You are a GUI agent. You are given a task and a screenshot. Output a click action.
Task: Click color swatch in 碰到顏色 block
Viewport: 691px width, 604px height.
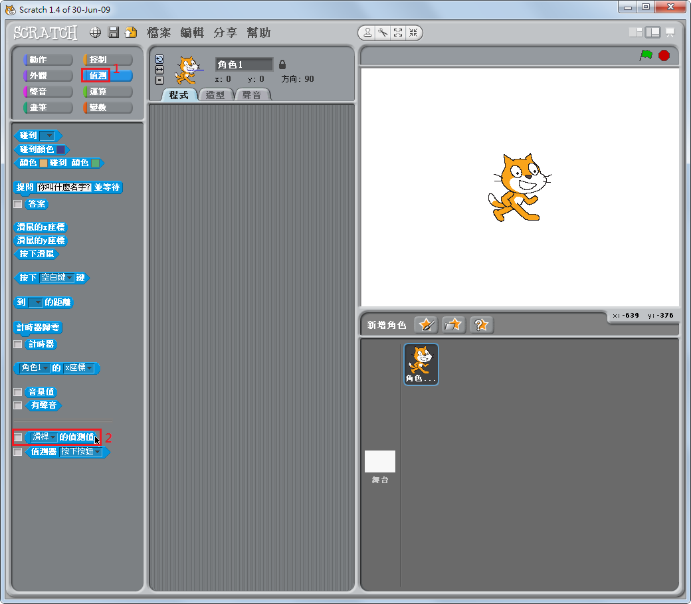61,150
